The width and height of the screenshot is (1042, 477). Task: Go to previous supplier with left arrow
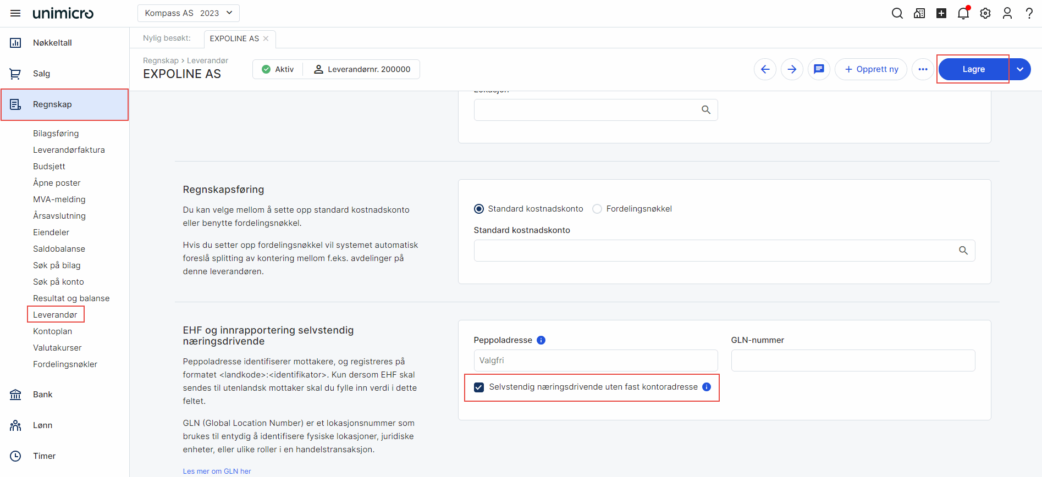[x=765, y=69]
